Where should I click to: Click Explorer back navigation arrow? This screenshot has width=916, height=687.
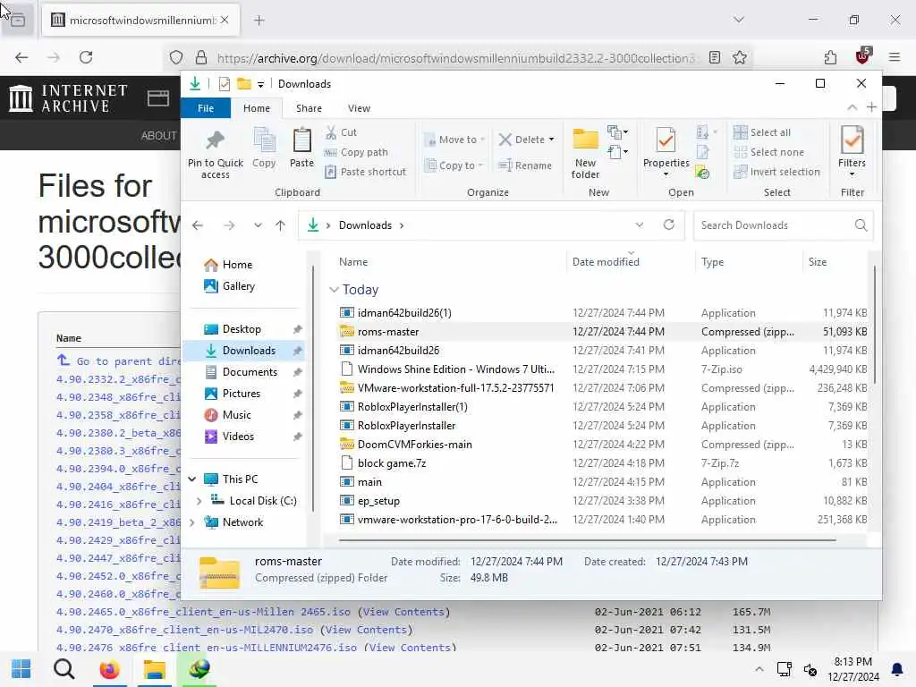[x=198, y=225]
